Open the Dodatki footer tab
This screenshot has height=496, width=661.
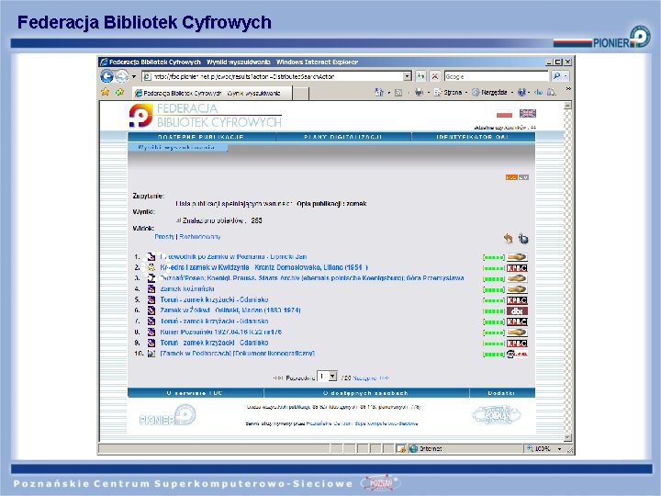point(501,393)
